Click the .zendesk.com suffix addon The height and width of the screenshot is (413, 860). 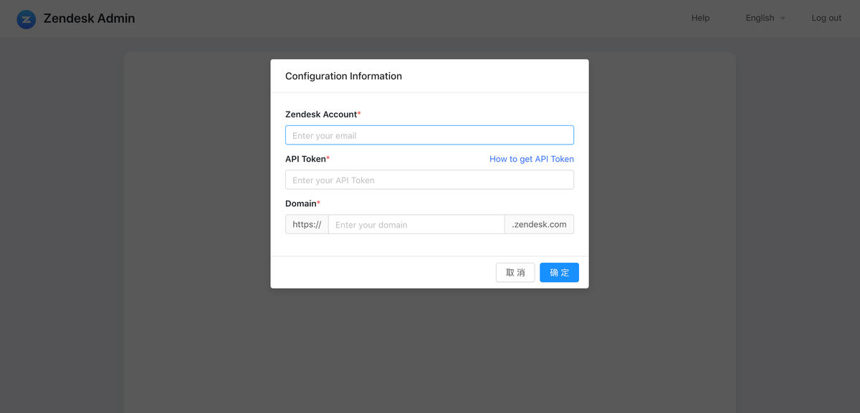click(x=539, y=224)
